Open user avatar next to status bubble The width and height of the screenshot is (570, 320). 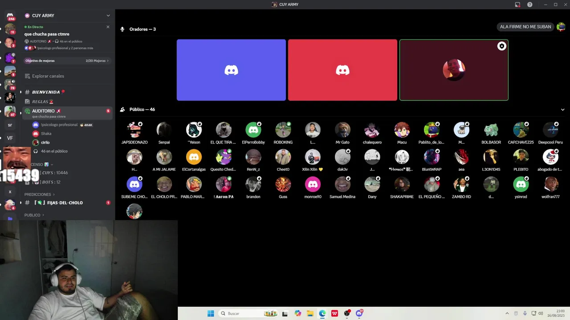pos(561,27)
